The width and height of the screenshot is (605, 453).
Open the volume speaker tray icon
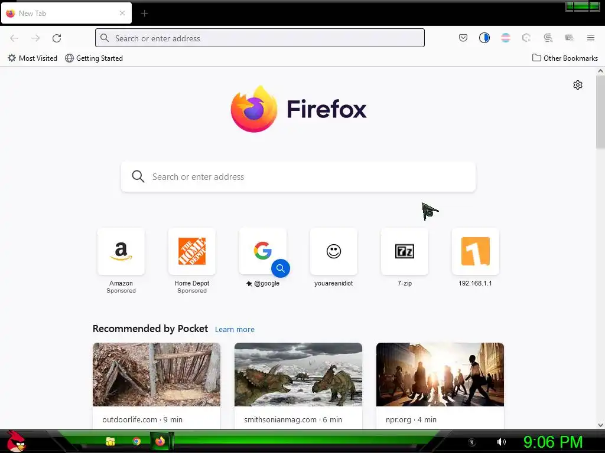501,442
